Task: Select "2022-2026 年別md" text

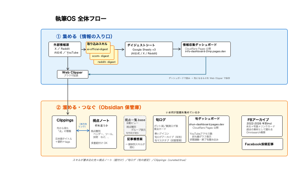Action: pos(259,124)
